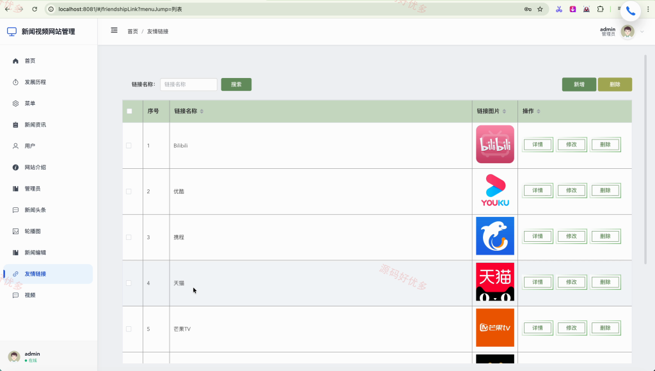The height and width of the screenshot is (371, 655).
Task: Click the 芒果TV name cell
Action: [321, 329]
